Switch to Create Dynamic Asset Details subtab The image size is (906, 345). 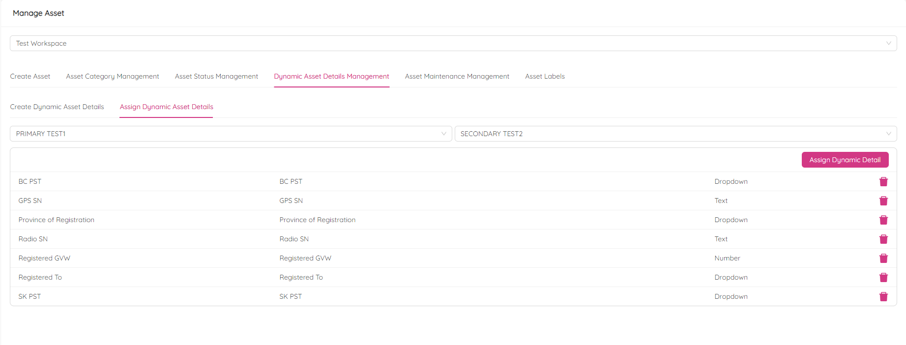click(x=57, y=107)
